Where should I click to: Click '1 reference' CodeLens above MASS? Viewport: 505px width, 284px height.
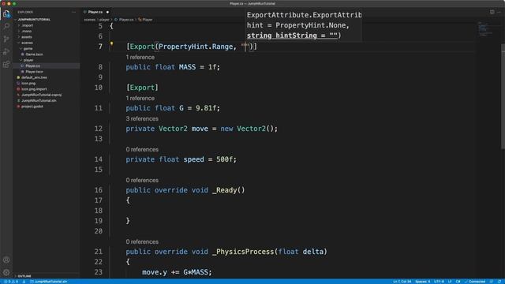pyautogui.click(x=140, y=58)
